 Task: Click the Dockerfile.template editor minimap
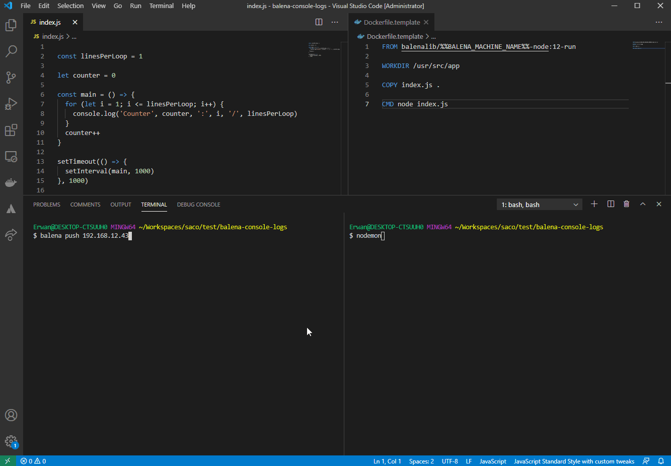click(x=648, y=45)
